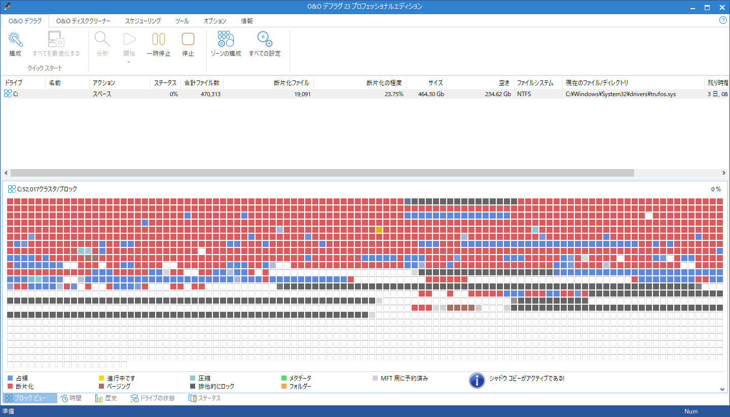Viewport: 730px width, 417px height.
Task: Stop the job with 停止 icon
Action: 188,39
